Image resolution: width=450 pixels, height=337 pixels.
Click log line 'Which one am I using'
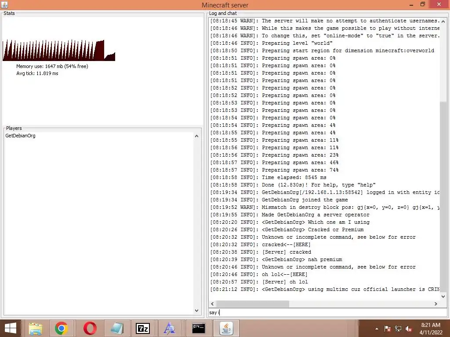[290, 222]
